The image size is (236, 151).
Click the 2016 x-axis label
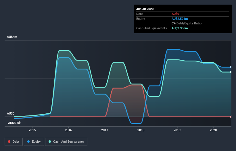(x=68, y=130)
